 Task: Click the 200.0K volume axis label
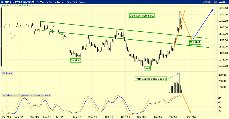(223, 81)
